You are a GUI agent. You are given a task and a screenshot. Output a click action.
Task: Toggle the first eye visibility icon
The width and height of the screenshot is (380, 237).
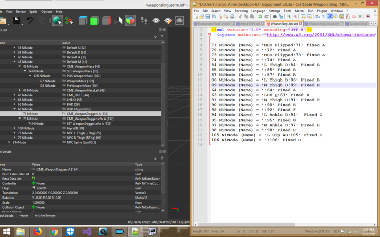pos(156,21)
